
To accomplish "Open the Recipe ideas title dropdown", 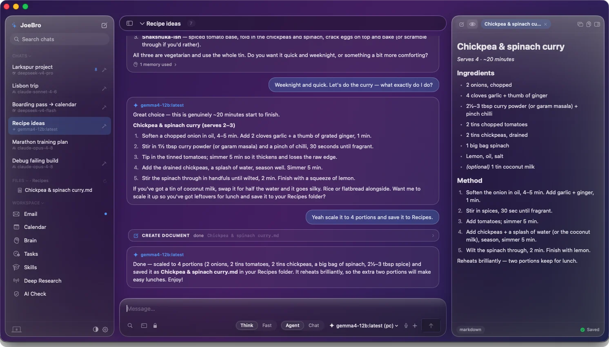I will [x=160, y=24].
